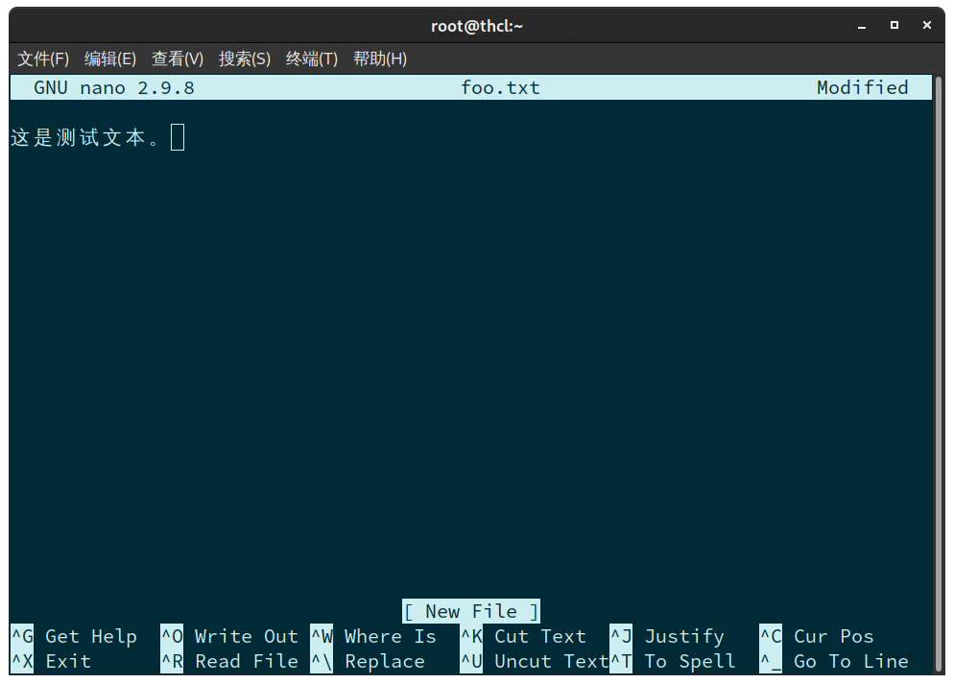Open the 文件(F) menu
Image resolution: width=954 pixels, height=684 pixels.
[x=43, y=59]
